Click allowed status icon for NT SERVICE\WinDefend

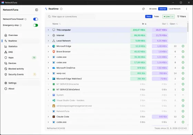pyautogui.click(x=183, y=90)
